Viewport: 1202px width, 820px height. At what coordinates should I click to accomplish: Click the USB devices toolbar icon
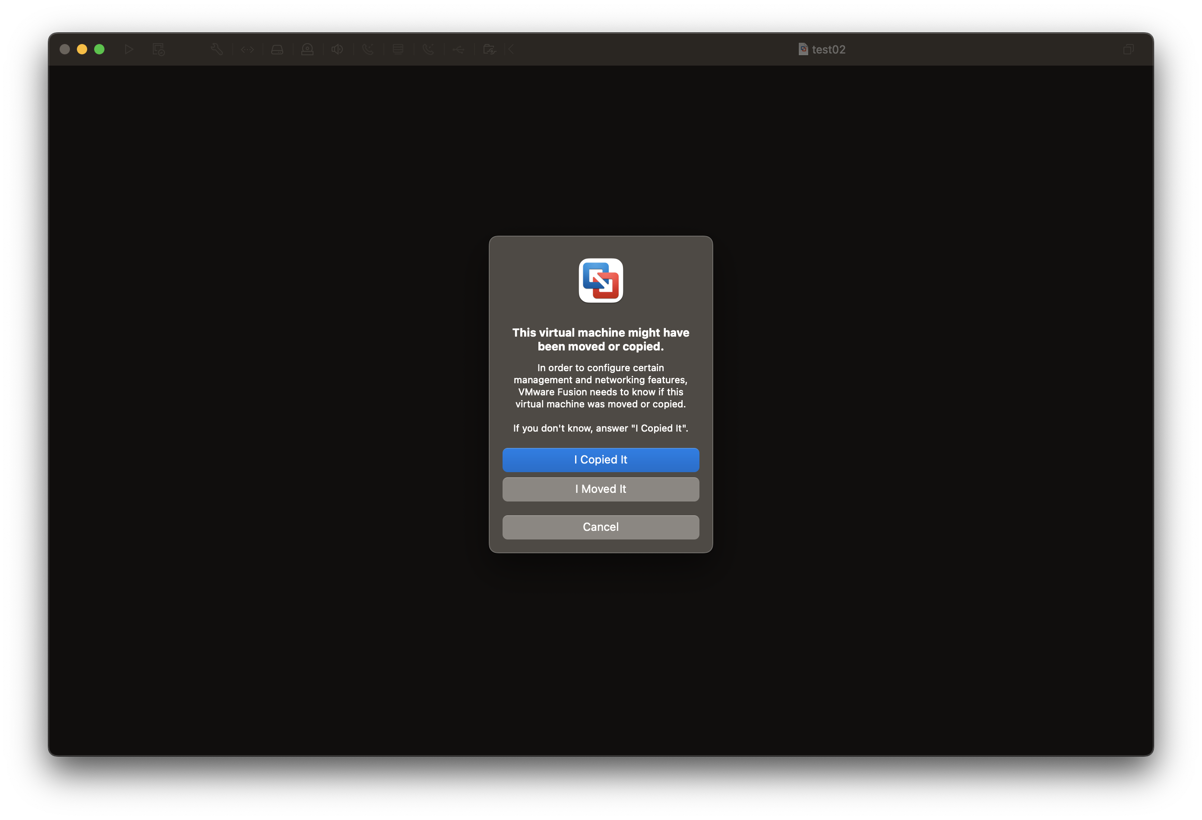click(458, 49)
